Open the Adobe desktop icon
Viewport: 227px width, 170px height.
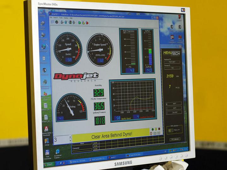(x=46, y=131)
